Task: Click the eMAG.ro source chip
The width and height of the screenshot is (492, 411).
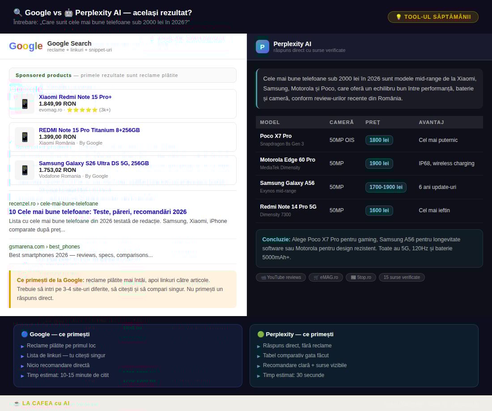Action: (326, 277)
